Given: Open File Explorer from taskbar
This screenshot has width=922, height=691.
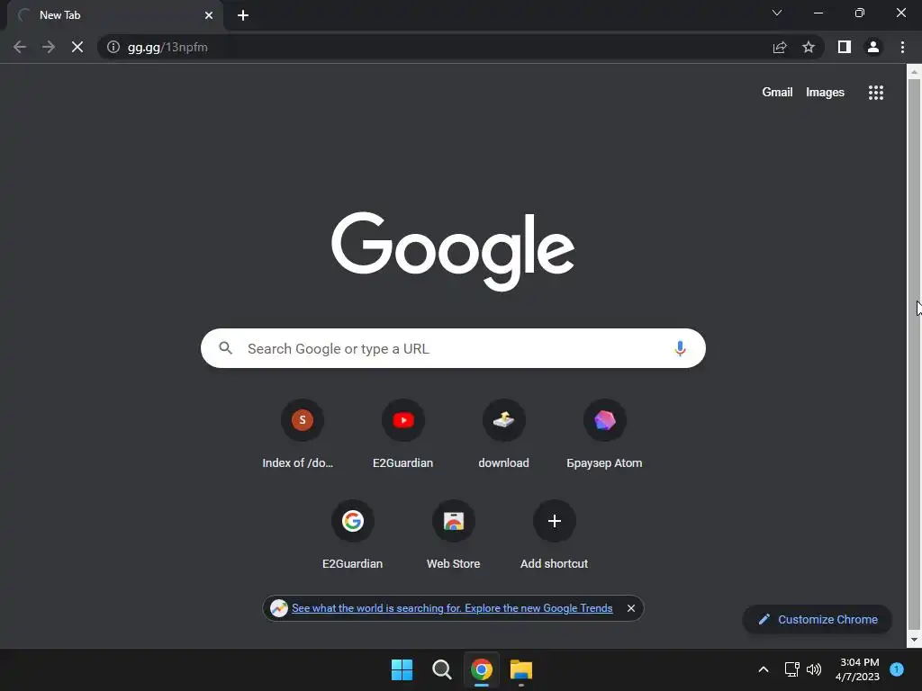Looking at the screenshot, I should [521, 669].
